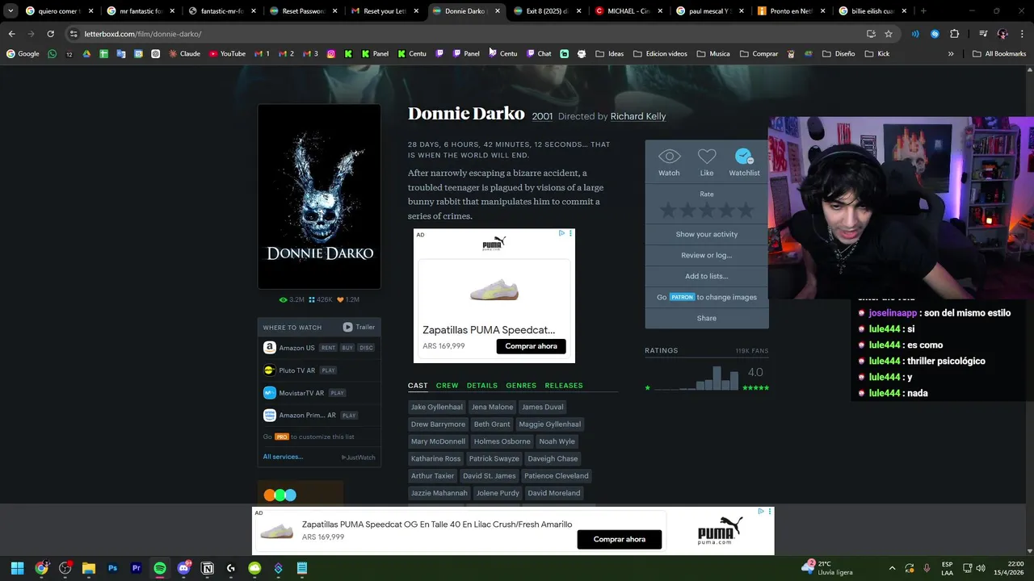Switch to the GENRES tab
Viewport: 1034px width, 581px height.
[521, 386]
